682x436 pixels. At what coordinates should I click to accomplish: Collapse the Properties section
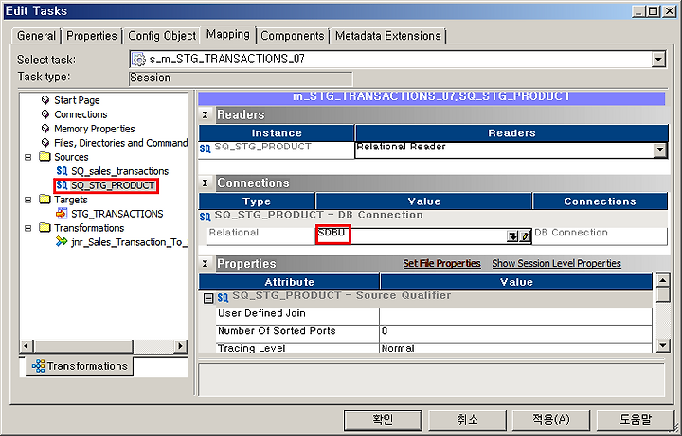tap(206, 264)
